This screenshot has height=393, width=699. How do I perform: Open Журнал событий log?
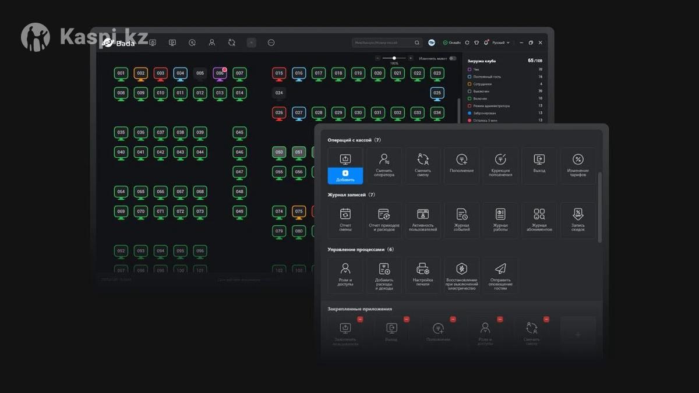click(461, 220)
